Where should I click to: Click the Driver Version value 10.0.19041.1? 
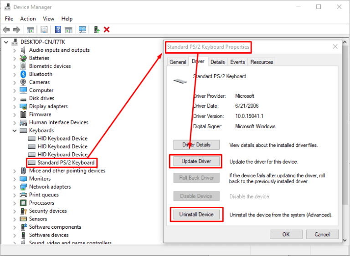tap(249, 116)
